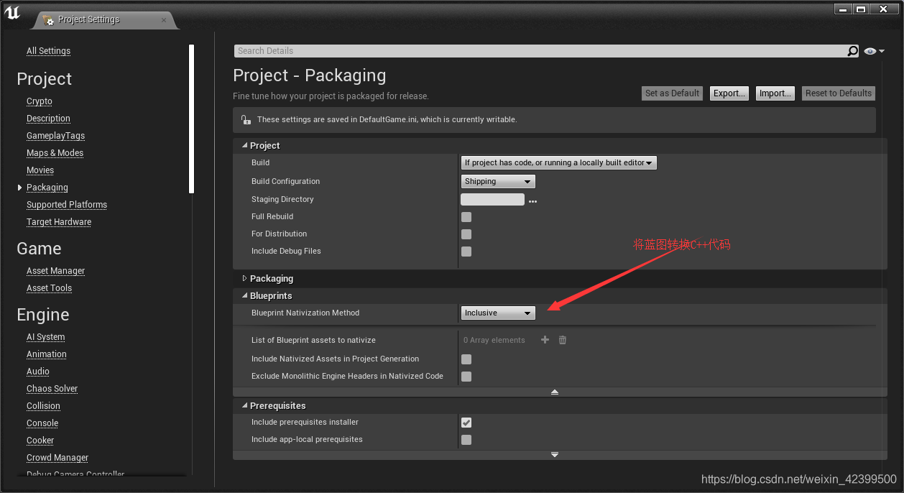Click the Set as Default button
Screen dimensions: 904x493
[x=672, y=93]
